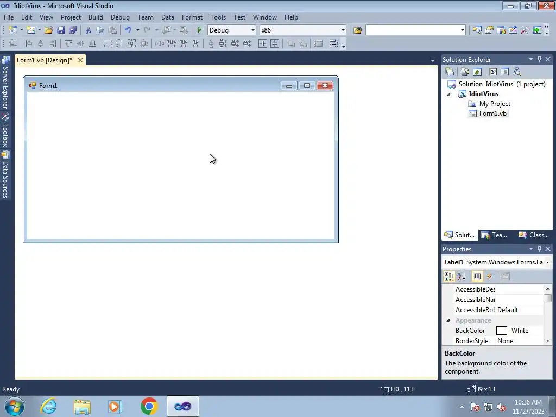Open the Windows Start button
The image size is (556, 417).
[15, 406]
